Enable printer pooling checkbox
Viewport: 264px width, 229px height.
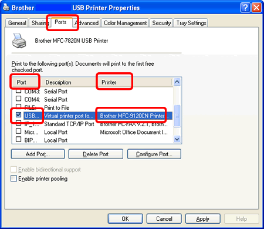pyautogui.click(x=13, y=179)
